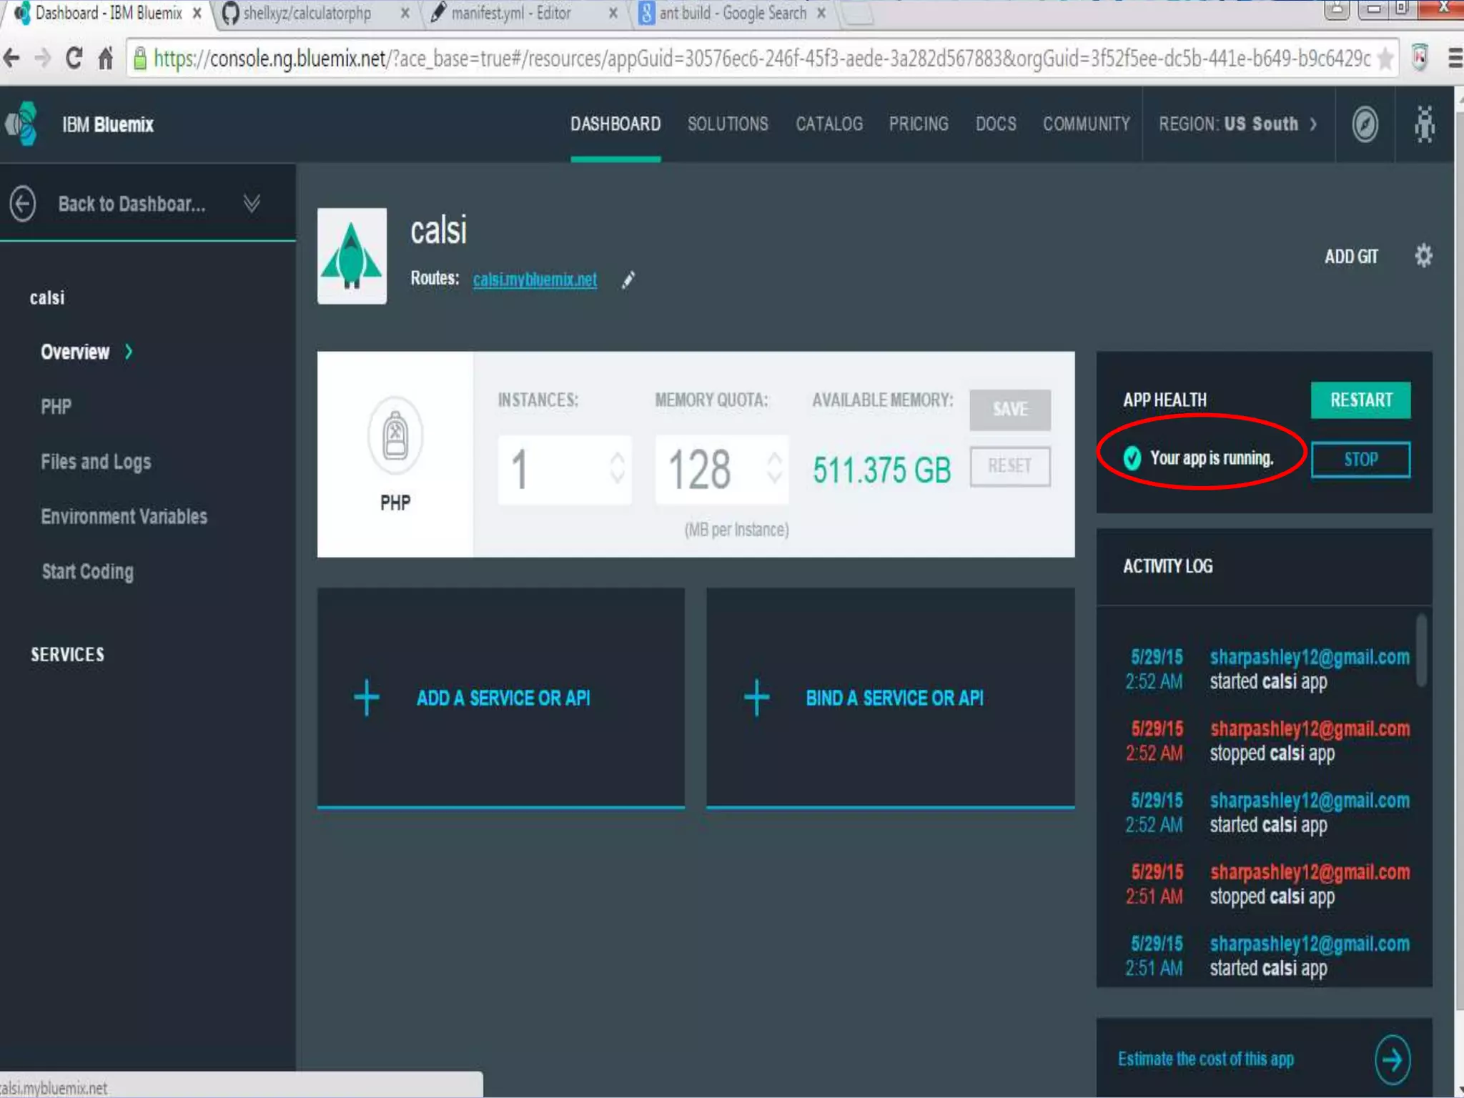
Task: Open the calsi.mybluemix.net route link
Action: pyautogui.click(x=534, y=280)
